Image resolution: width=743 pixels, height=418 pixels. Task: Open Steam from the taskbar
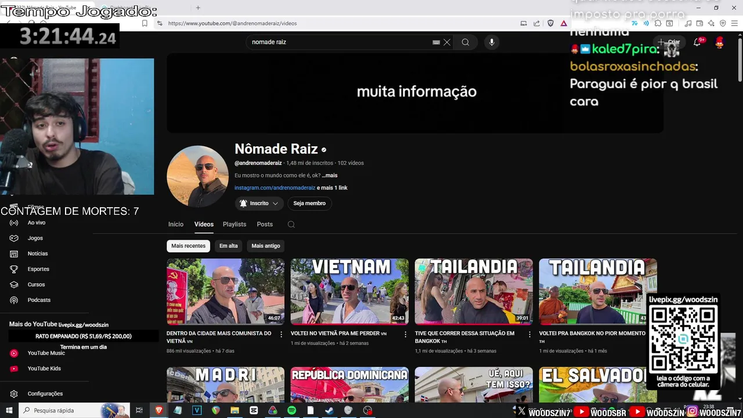point(329,410)
